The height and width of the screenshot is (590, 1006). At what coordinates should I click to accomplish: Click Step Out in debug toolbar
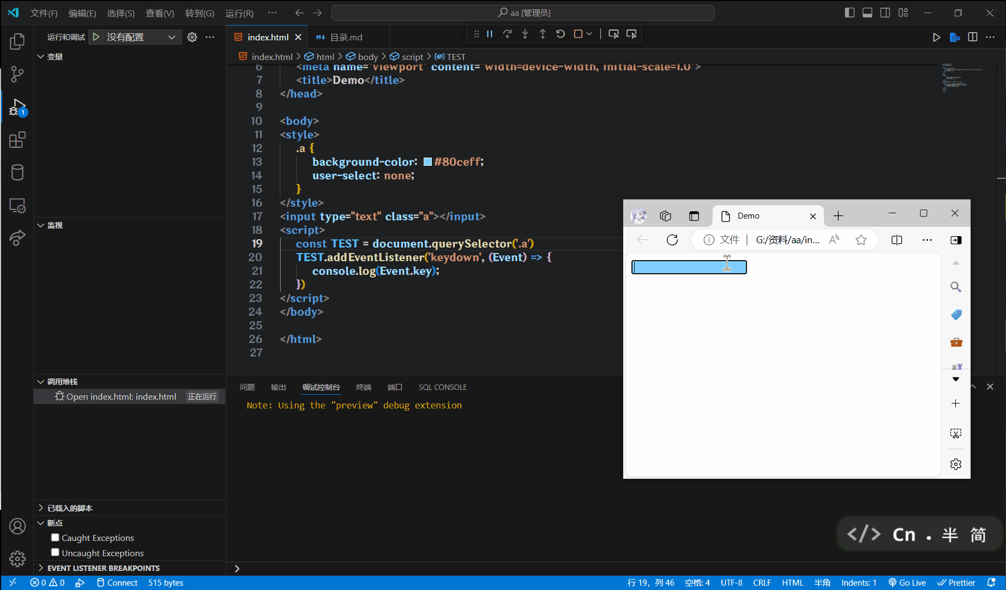tap(543, 34)
